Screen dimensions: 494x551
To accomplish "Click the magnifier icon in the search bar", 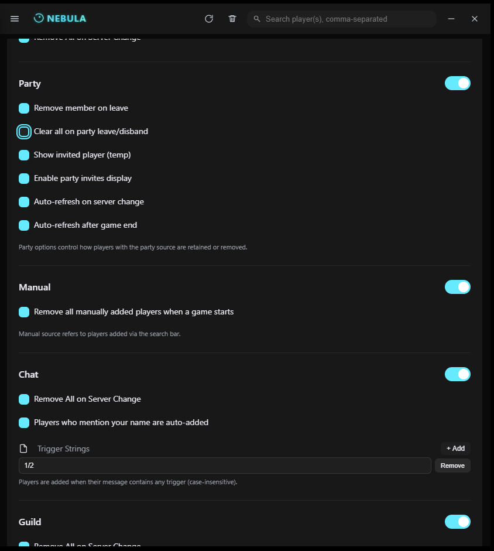I will [x=256, y=19].
